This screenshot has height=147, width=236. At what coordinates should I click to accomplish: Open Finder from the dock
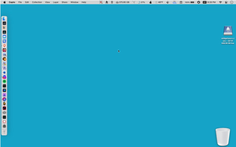click(4, 19)
